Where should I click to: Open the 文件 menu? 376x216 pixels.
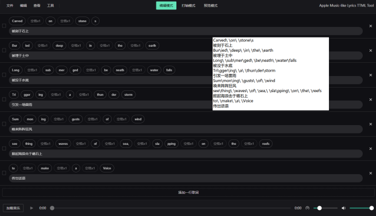point(10,6)
